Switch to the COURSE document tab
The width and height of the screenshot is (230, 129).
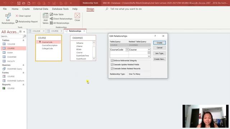click(55, 31)
